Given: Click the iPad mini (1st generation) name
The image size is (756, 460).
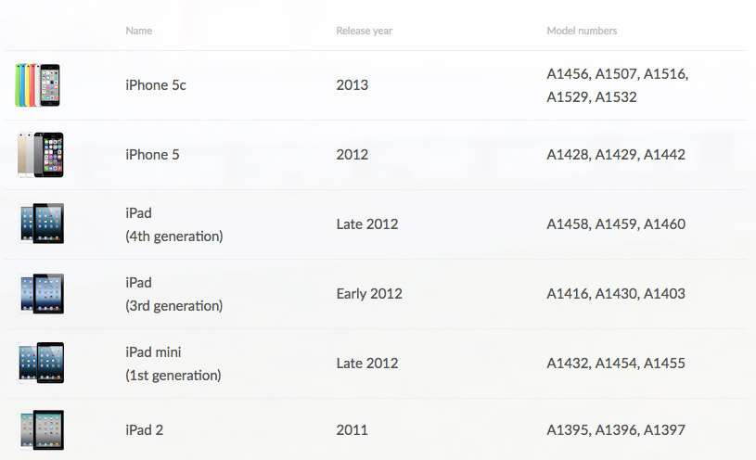Looking at the screenshot, I should [x=173, y=364].
